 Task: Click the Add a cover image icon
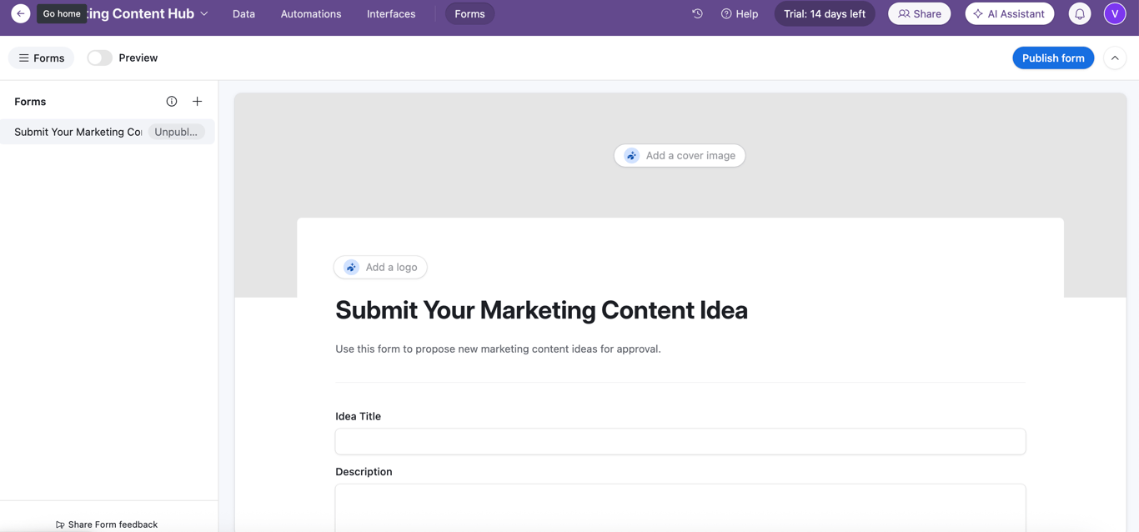[x=632, y=156]
